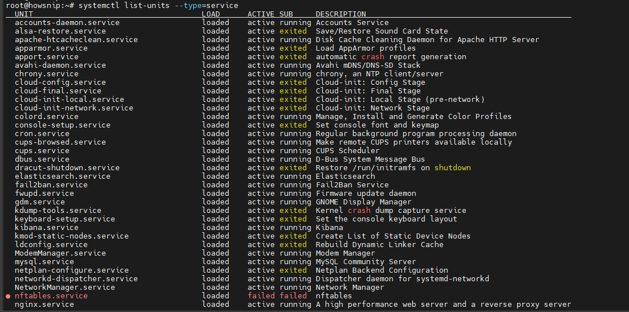Select the cron.service unit name
The height and width of the screenshot is (312, 629).
42,133
